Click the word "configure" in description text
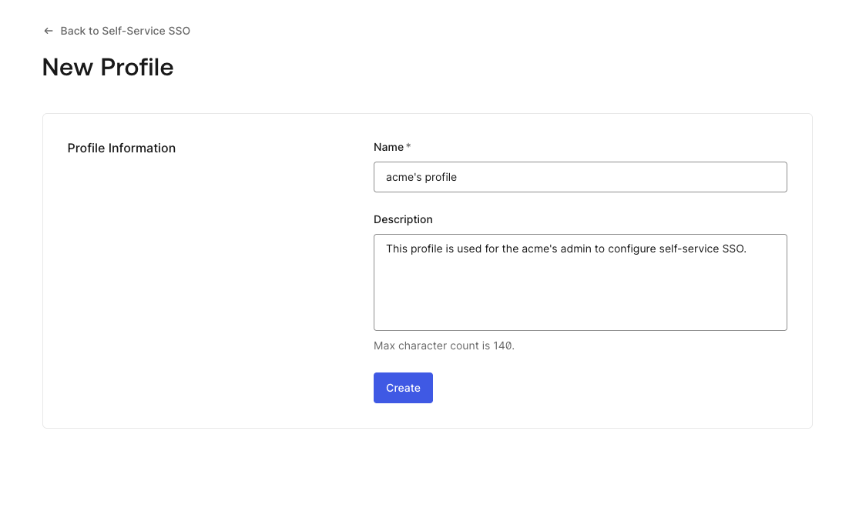The width and height of the screenshot is (859, 511). pos(632,249)
